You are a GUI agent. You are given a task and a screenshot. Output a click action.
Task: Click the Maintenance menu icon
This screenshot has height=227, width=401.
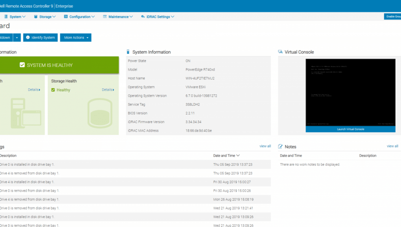[105, 16]
